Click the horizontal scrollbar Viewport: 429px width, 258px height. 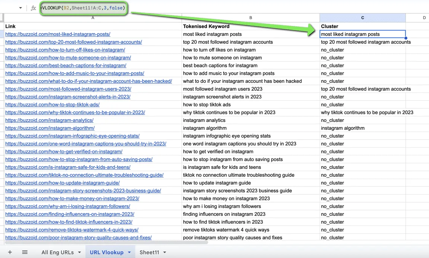click(107, 242)
